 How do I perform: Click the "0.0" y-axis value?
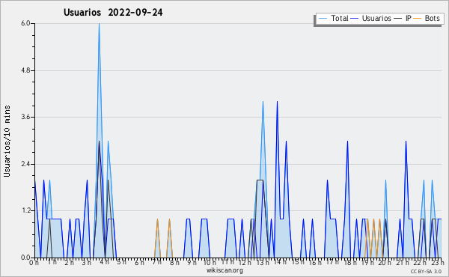(25, 258)
